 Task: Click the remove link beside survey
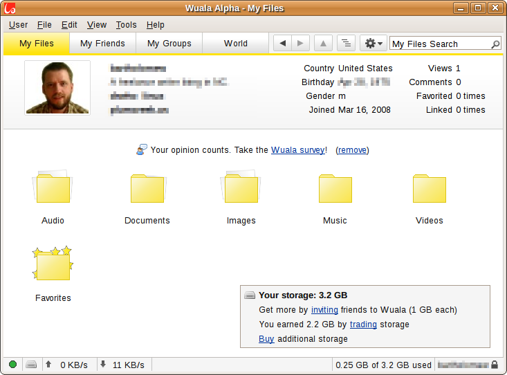[x=353, y=150]
